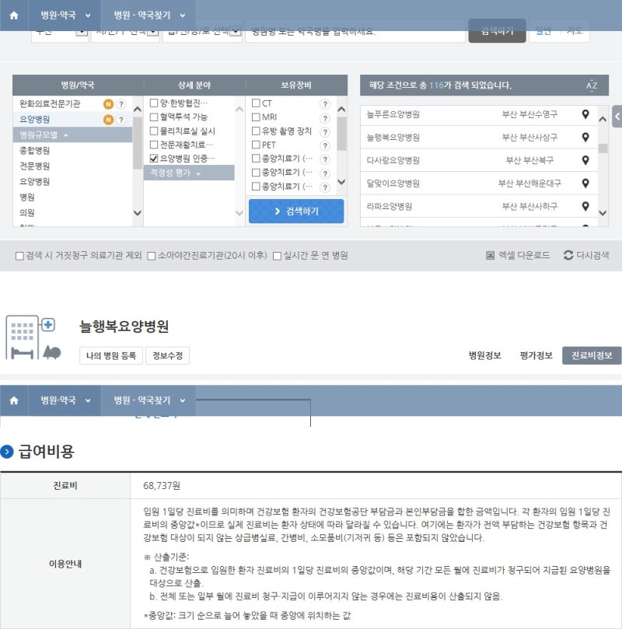Check the CT equipment checkbox
Viewport: 622px width, 629px height.
click(256, 103)
